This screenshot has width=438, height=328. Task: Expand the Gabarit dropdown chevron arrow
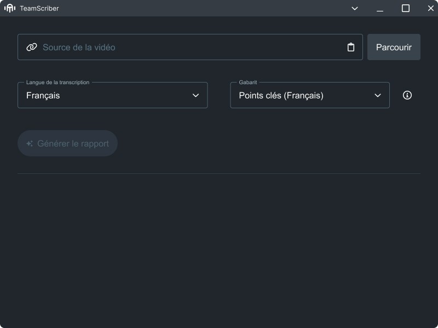(x=378, y=95)
